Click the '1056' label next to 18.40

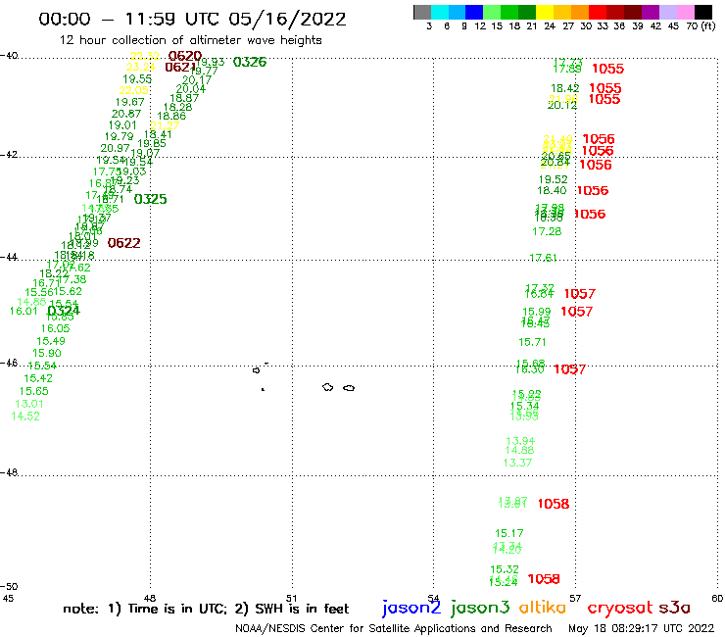tap(593, 190)
